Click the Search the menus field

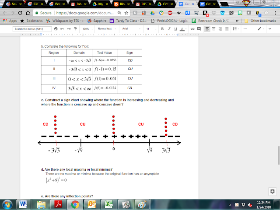pyautogui.click(x=32, y=29)
